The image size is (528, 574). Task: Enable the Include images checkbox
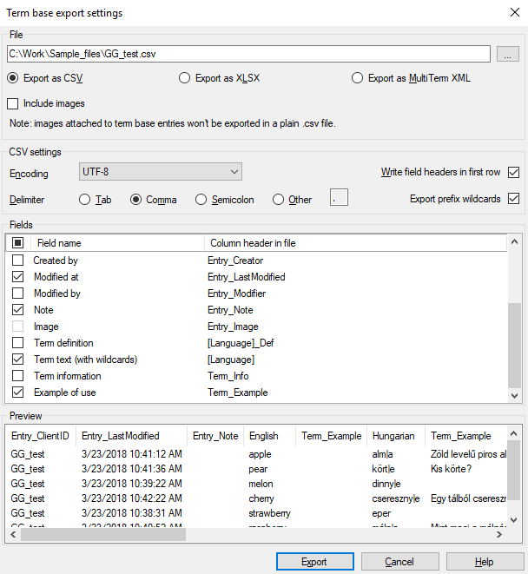click(13, 104)
